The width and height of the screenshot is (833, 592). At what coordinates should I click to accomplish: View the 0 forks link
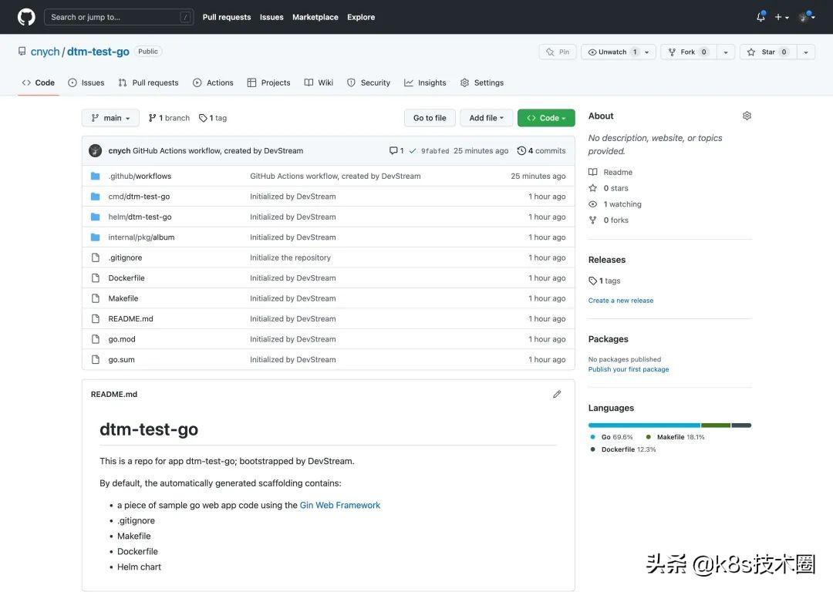[x=609, y=220]
